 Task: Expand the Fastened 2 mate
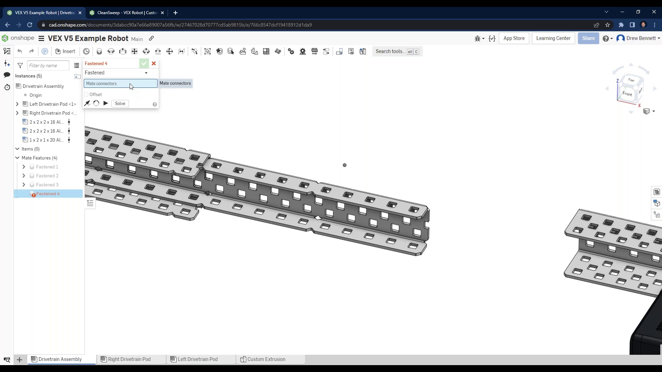(x=24, y=176)
